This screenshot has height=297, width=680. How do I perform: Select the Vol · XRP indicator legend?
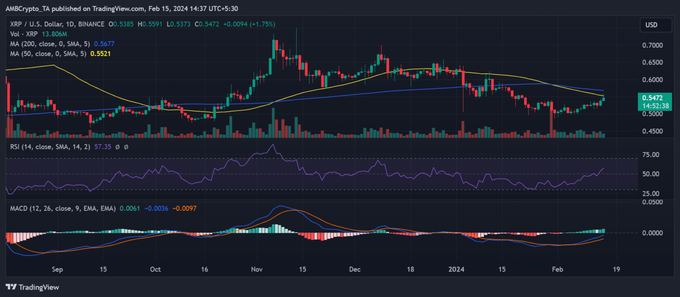23,34
